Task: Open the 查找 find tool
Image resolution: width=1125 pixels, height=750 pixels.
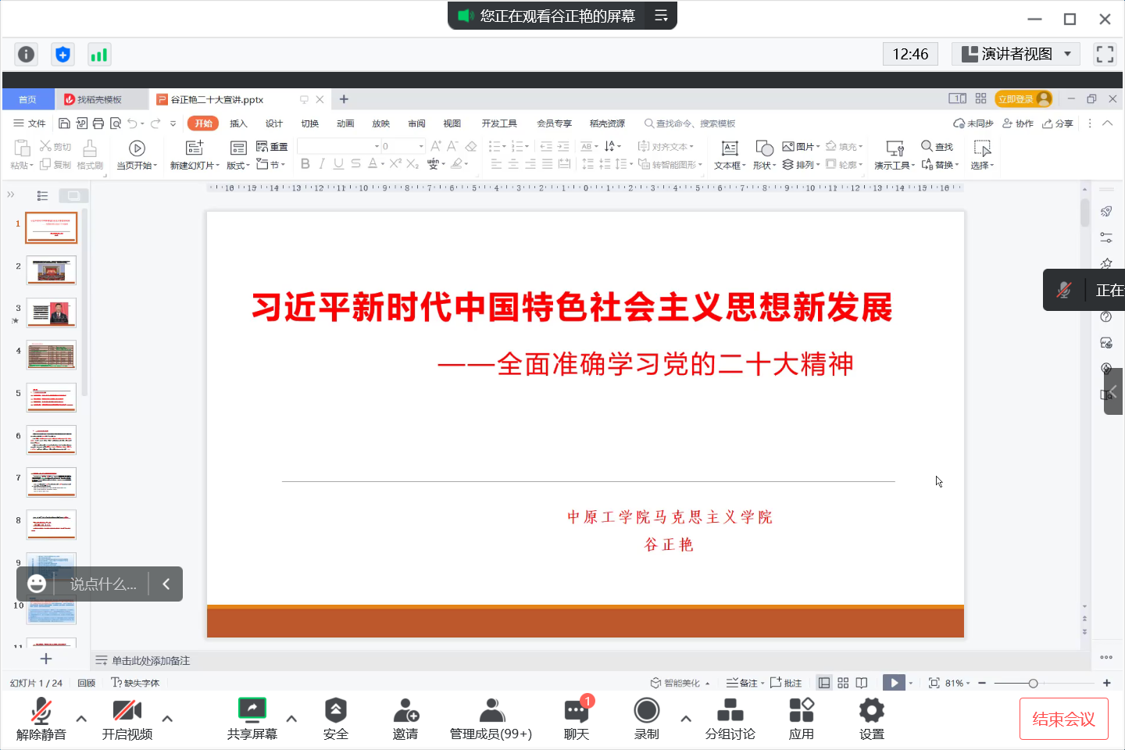Action: pyautogui.click(x=937, y=147)
